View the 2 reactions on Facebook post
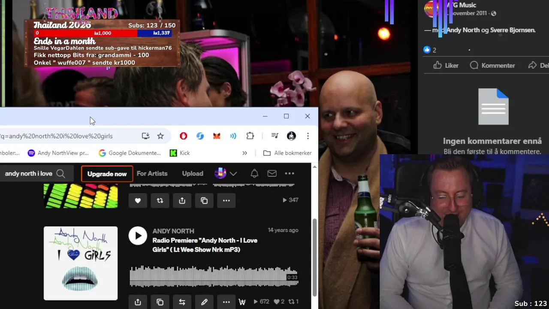This screenshot has height=309, width=549. point(430,50)
